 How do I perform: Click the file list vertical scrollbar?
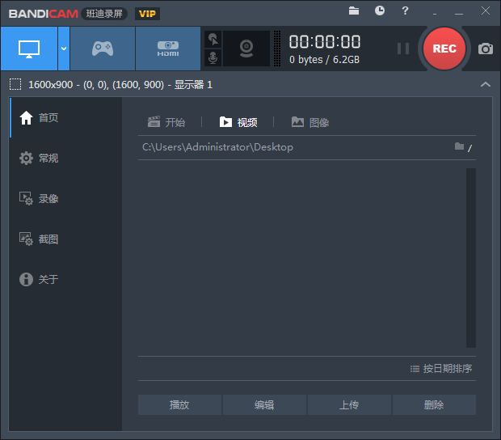[470, 258]
